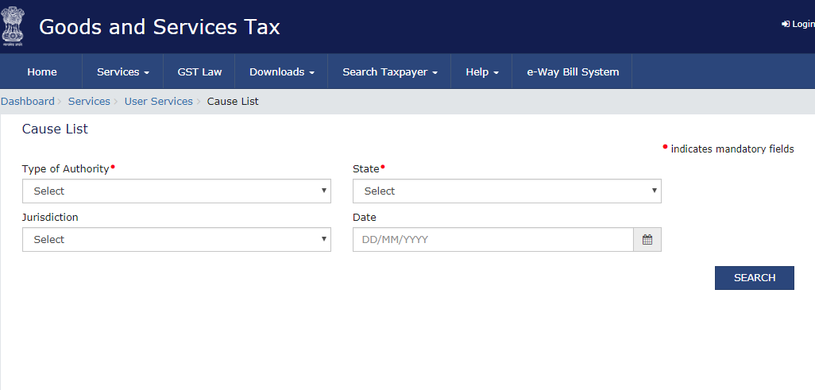Image resolution: width=815 pixels, height=390 pixels.
Task: Open the Jurisdiction dropdown
Action: [176, 239]
